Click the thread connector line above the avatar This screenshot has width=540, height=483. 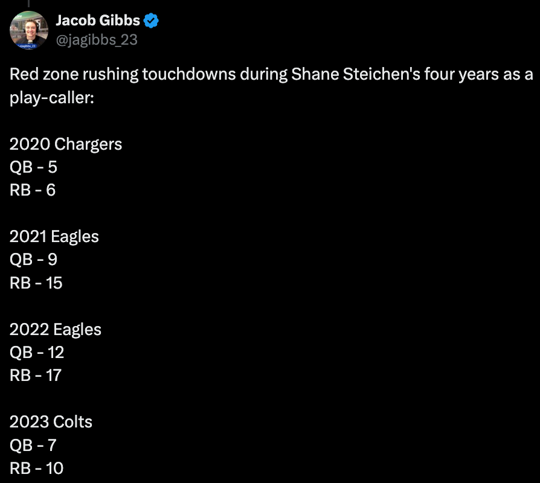[x=28, y=4]
